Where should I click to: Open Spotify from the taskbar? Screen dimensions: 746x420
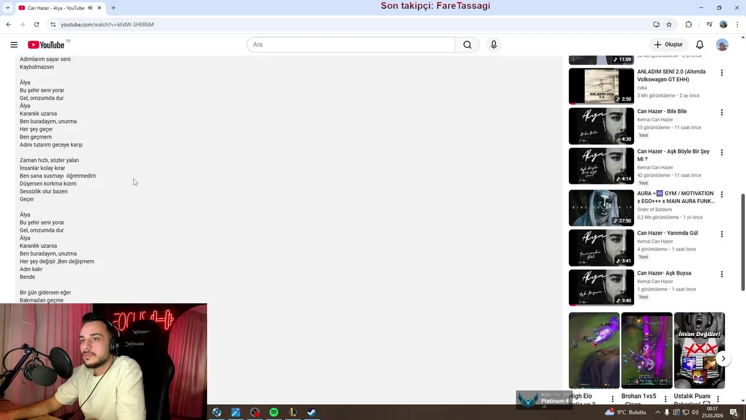pyautogui.click(x=274, y=412)
